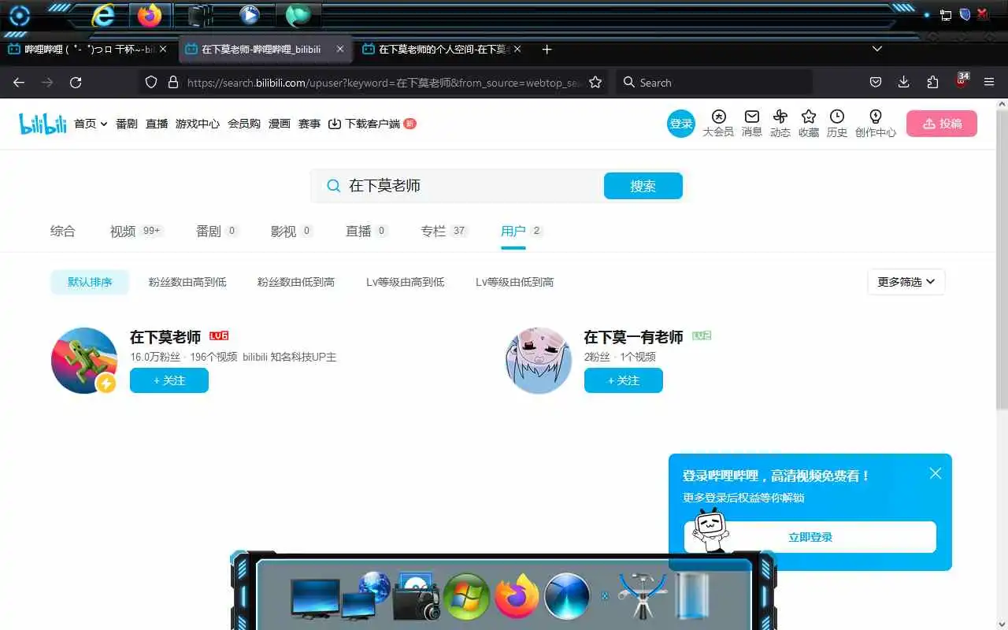The height and width of the screenshot is (630, 1008).
Task: Switch to 视频 results tab
Action: pos(136,231)
